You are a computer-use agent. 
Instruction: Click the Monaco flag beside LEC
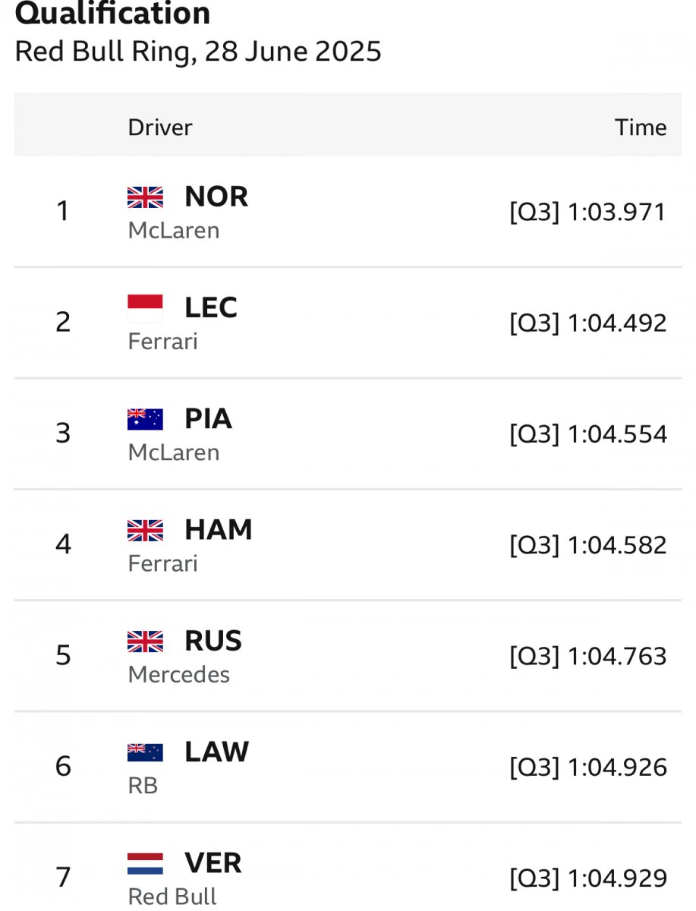[x=145, y=308]
